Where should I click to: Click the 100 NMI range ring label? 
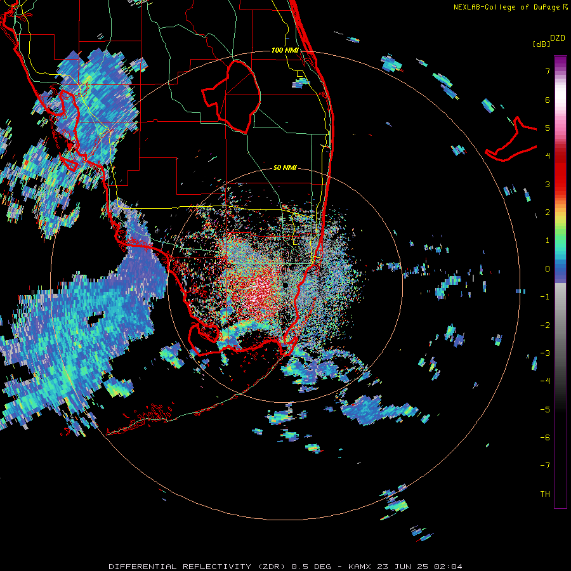pos(285,50)
